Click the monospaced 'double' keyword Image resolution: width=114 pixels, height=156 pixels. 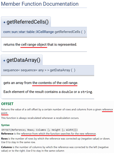(x=67, y=92)
